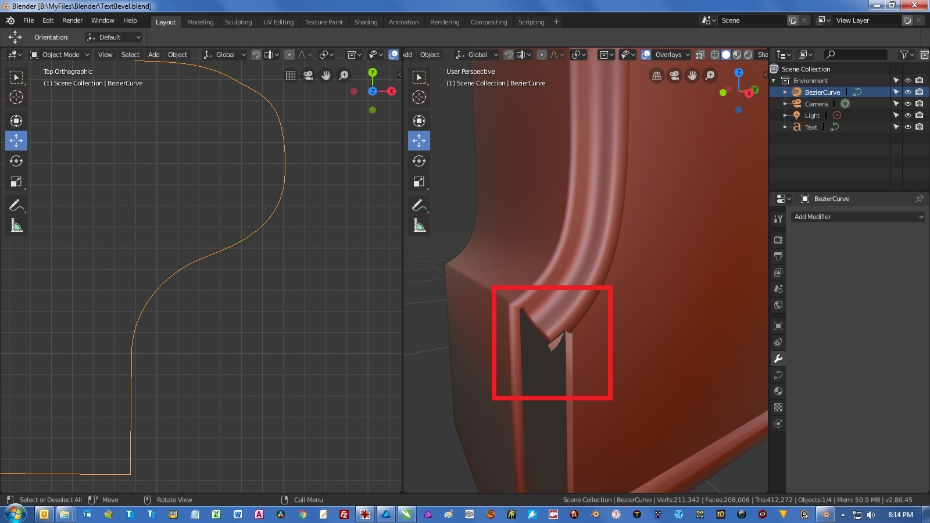This screenshot has width=930, height=523.
Task: Open the Scripting workspace tab
Action: [x=531, y=22]
